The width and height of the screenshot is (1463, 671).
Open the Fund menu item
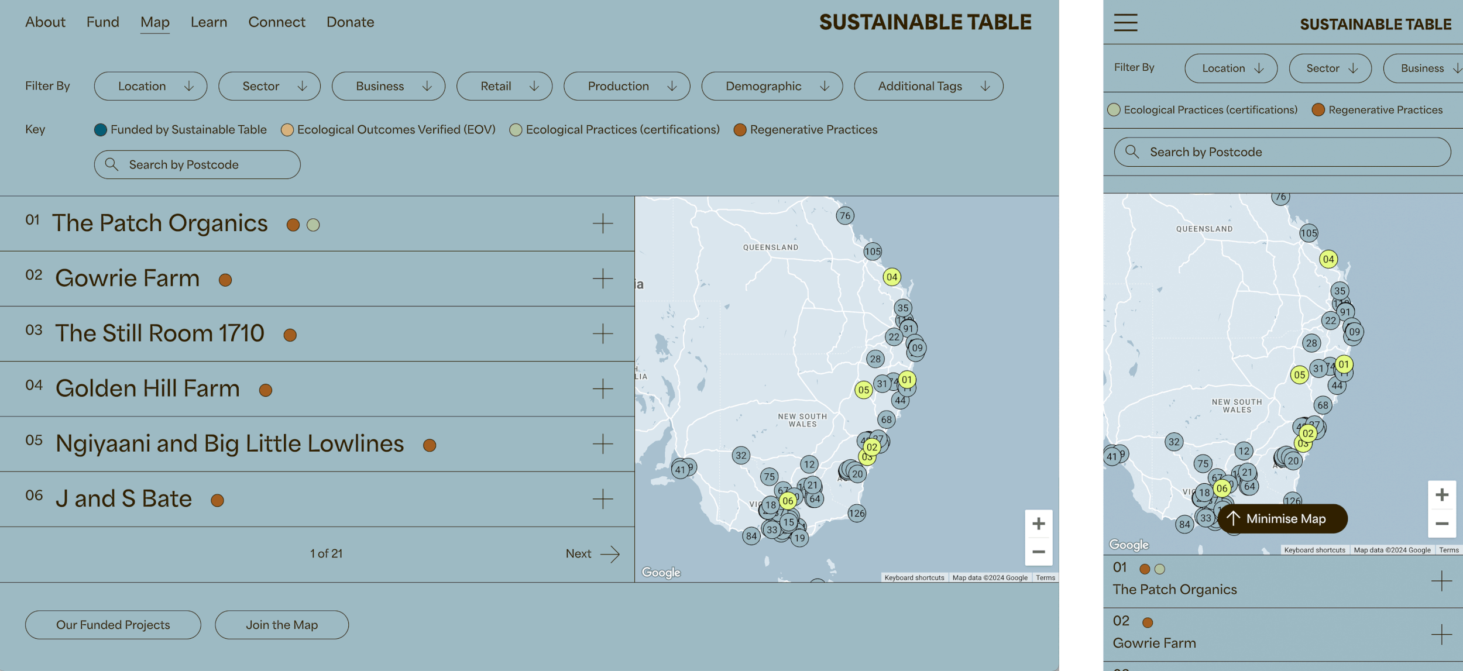click(x=102, y=22)
